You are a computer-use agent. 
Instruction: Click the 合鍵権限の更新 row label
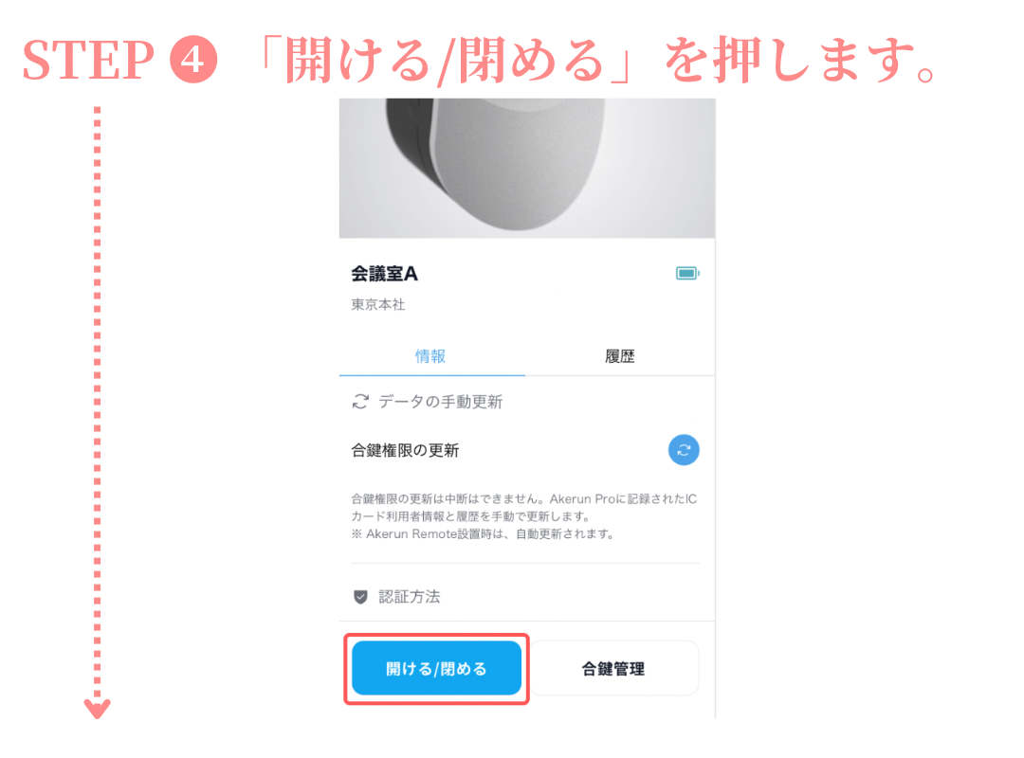click(405, 450)
